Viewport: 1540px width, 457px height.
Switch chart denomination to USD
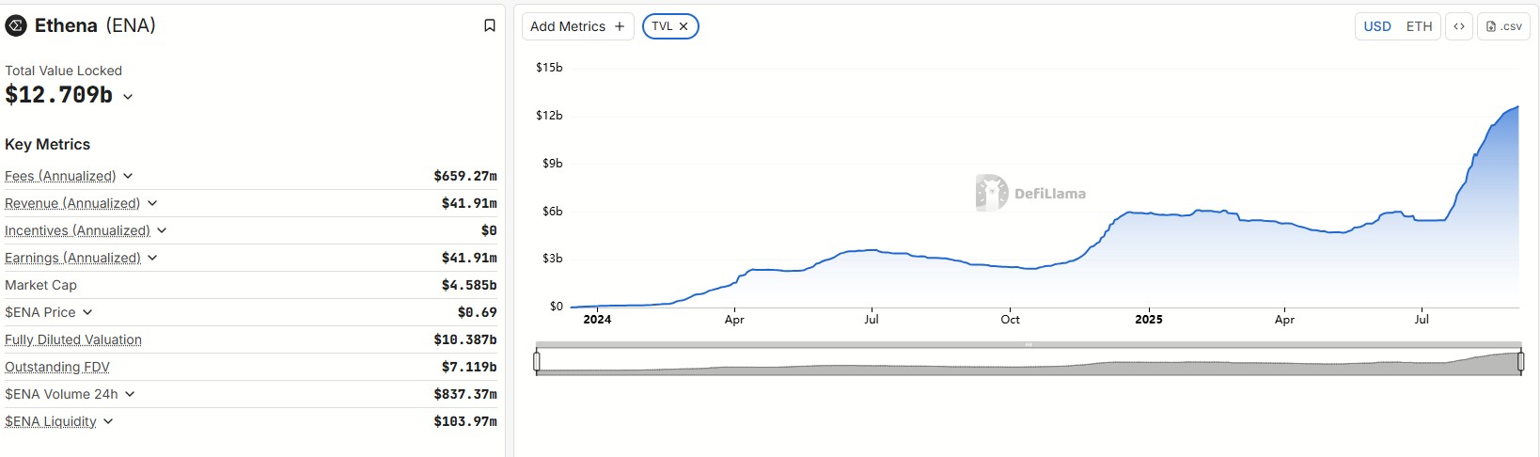point(1376,26)
